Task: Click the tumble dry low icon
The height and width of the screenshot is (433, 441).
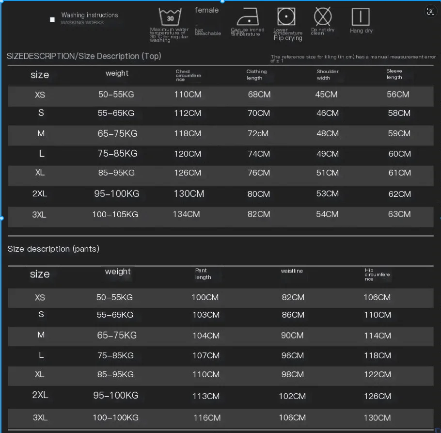Action: (x=286, y=16)
